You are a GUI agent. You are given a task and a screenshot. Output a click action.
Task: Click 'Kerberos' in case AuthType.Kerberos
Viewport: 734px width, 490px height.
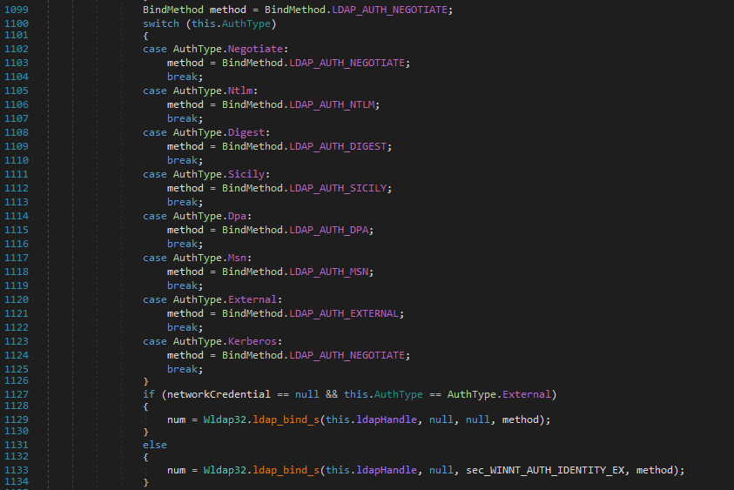pyautogui.click(x=253, y=342)
